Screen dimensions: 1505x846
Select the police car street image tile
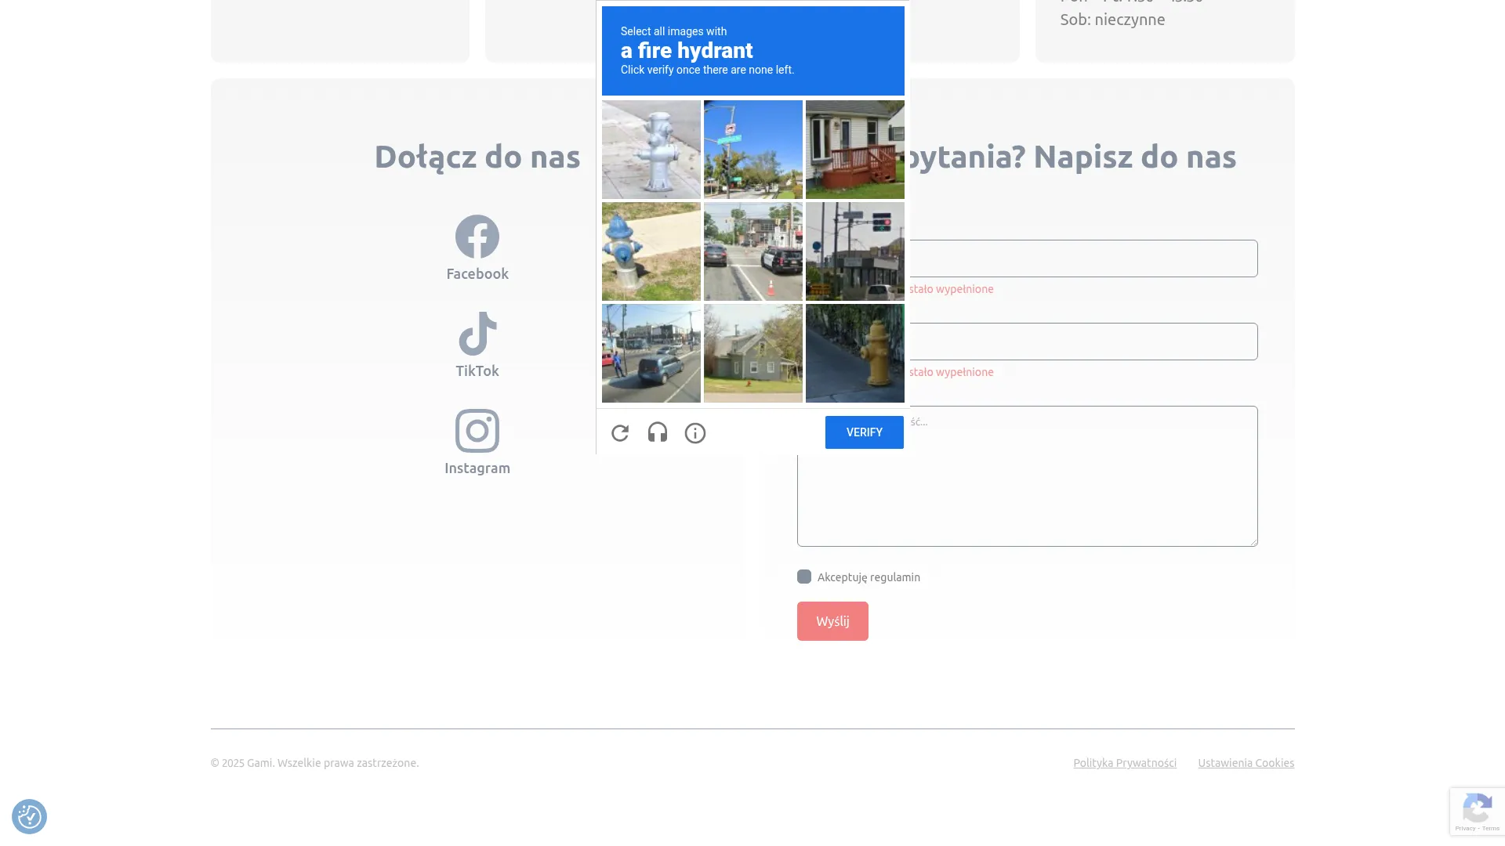pos(752,251)
